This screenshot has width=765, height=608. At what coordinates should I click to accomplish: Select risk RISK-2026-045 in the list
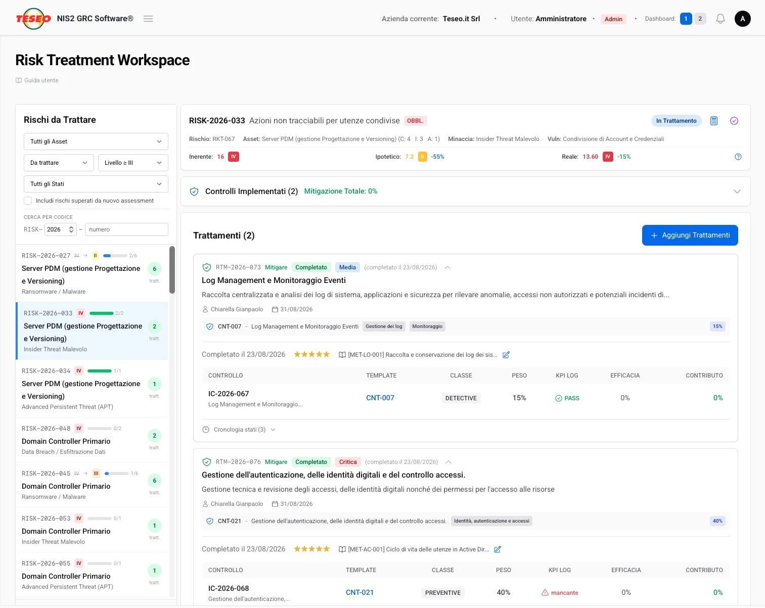(92, 485)
